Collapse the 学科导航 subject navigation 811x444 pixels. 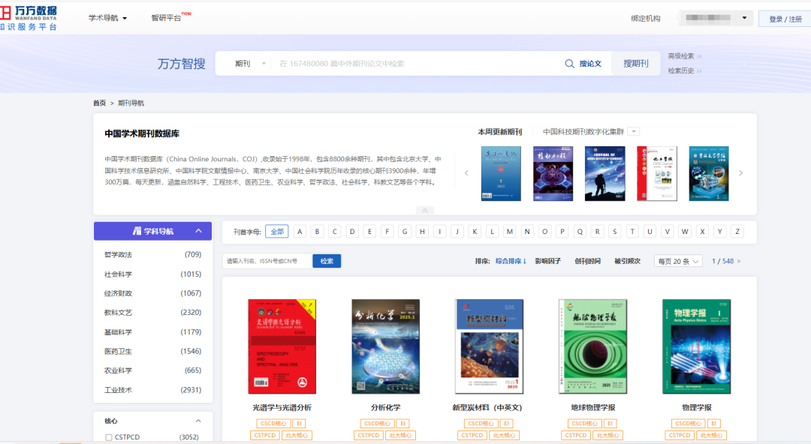(198, 231)
